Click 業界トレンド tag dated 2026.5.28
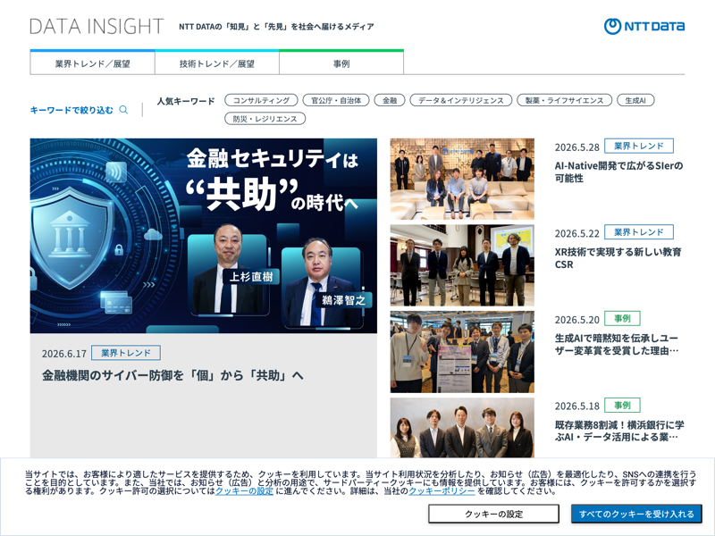The height and width of the screenshot is (536, 715). point(639,146)
